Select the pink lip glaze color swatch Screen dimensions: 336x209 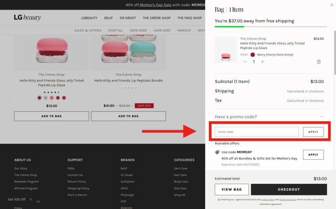(51, 98)
